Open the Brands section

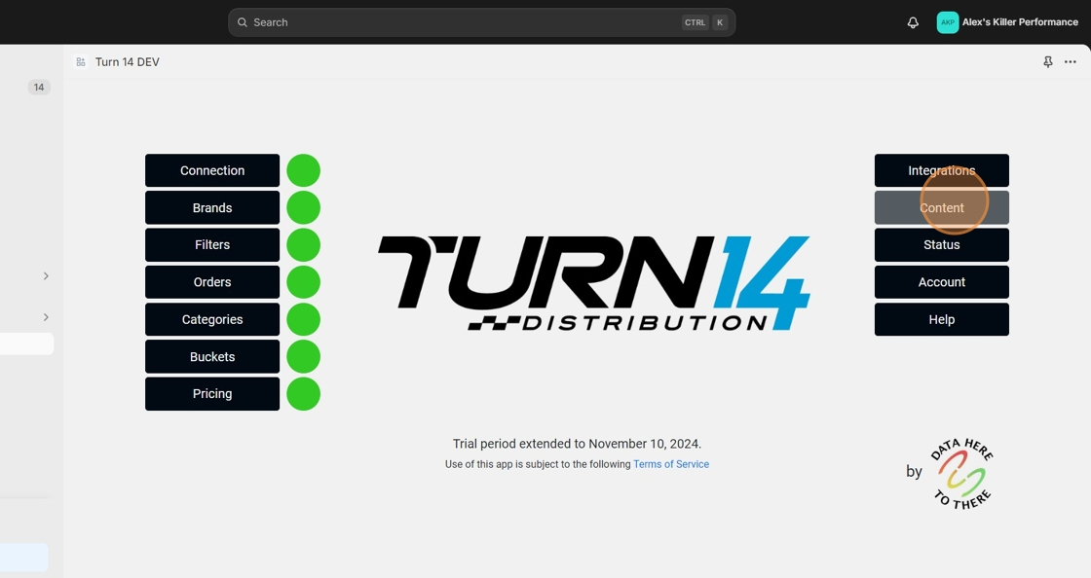(x=212, y=207)
